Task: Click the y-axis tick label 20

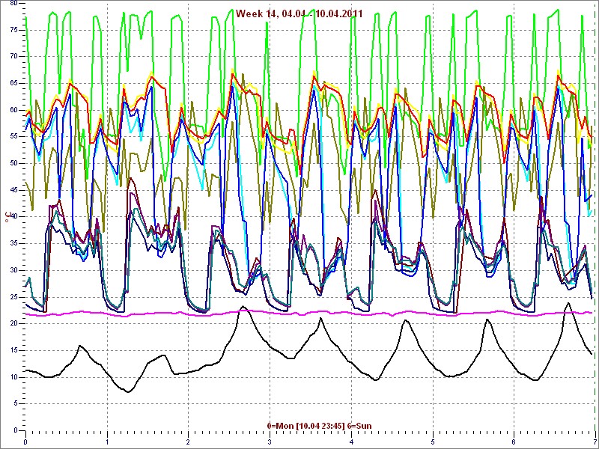Action: 13,324
